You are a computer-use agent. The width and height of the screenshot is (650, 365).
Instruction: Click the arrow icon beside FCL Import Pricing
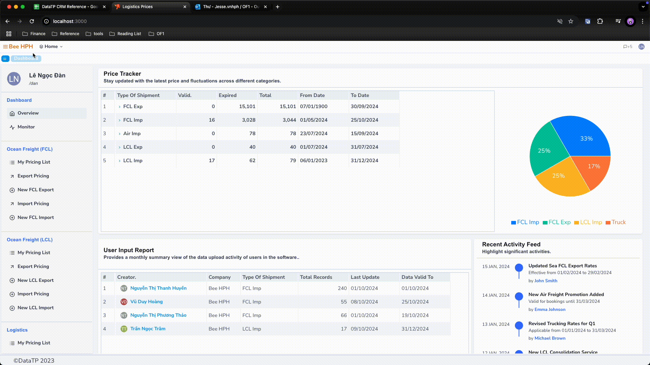click(12, 204)
